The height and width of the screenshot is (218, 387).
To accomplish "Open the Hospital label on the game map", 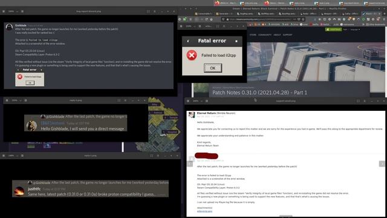I will [x=170, y=132].
